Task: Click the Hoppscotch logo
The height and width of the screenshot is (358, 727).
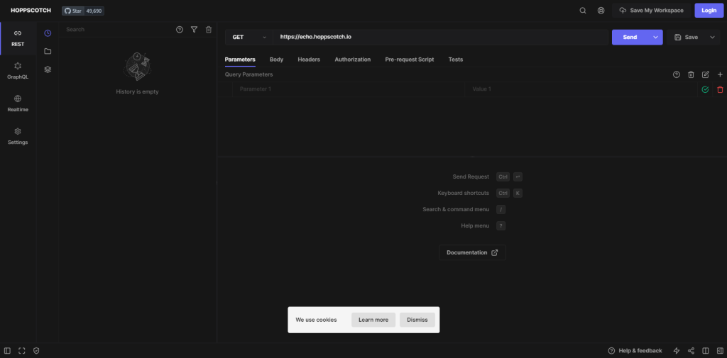Action: coord(31,10)
